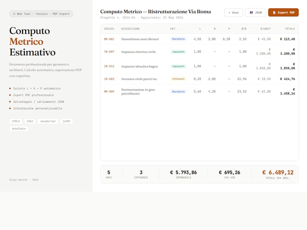Click the DESCRIZIONE column header
This screenshot has height=230, width=307.
(130, 29)
